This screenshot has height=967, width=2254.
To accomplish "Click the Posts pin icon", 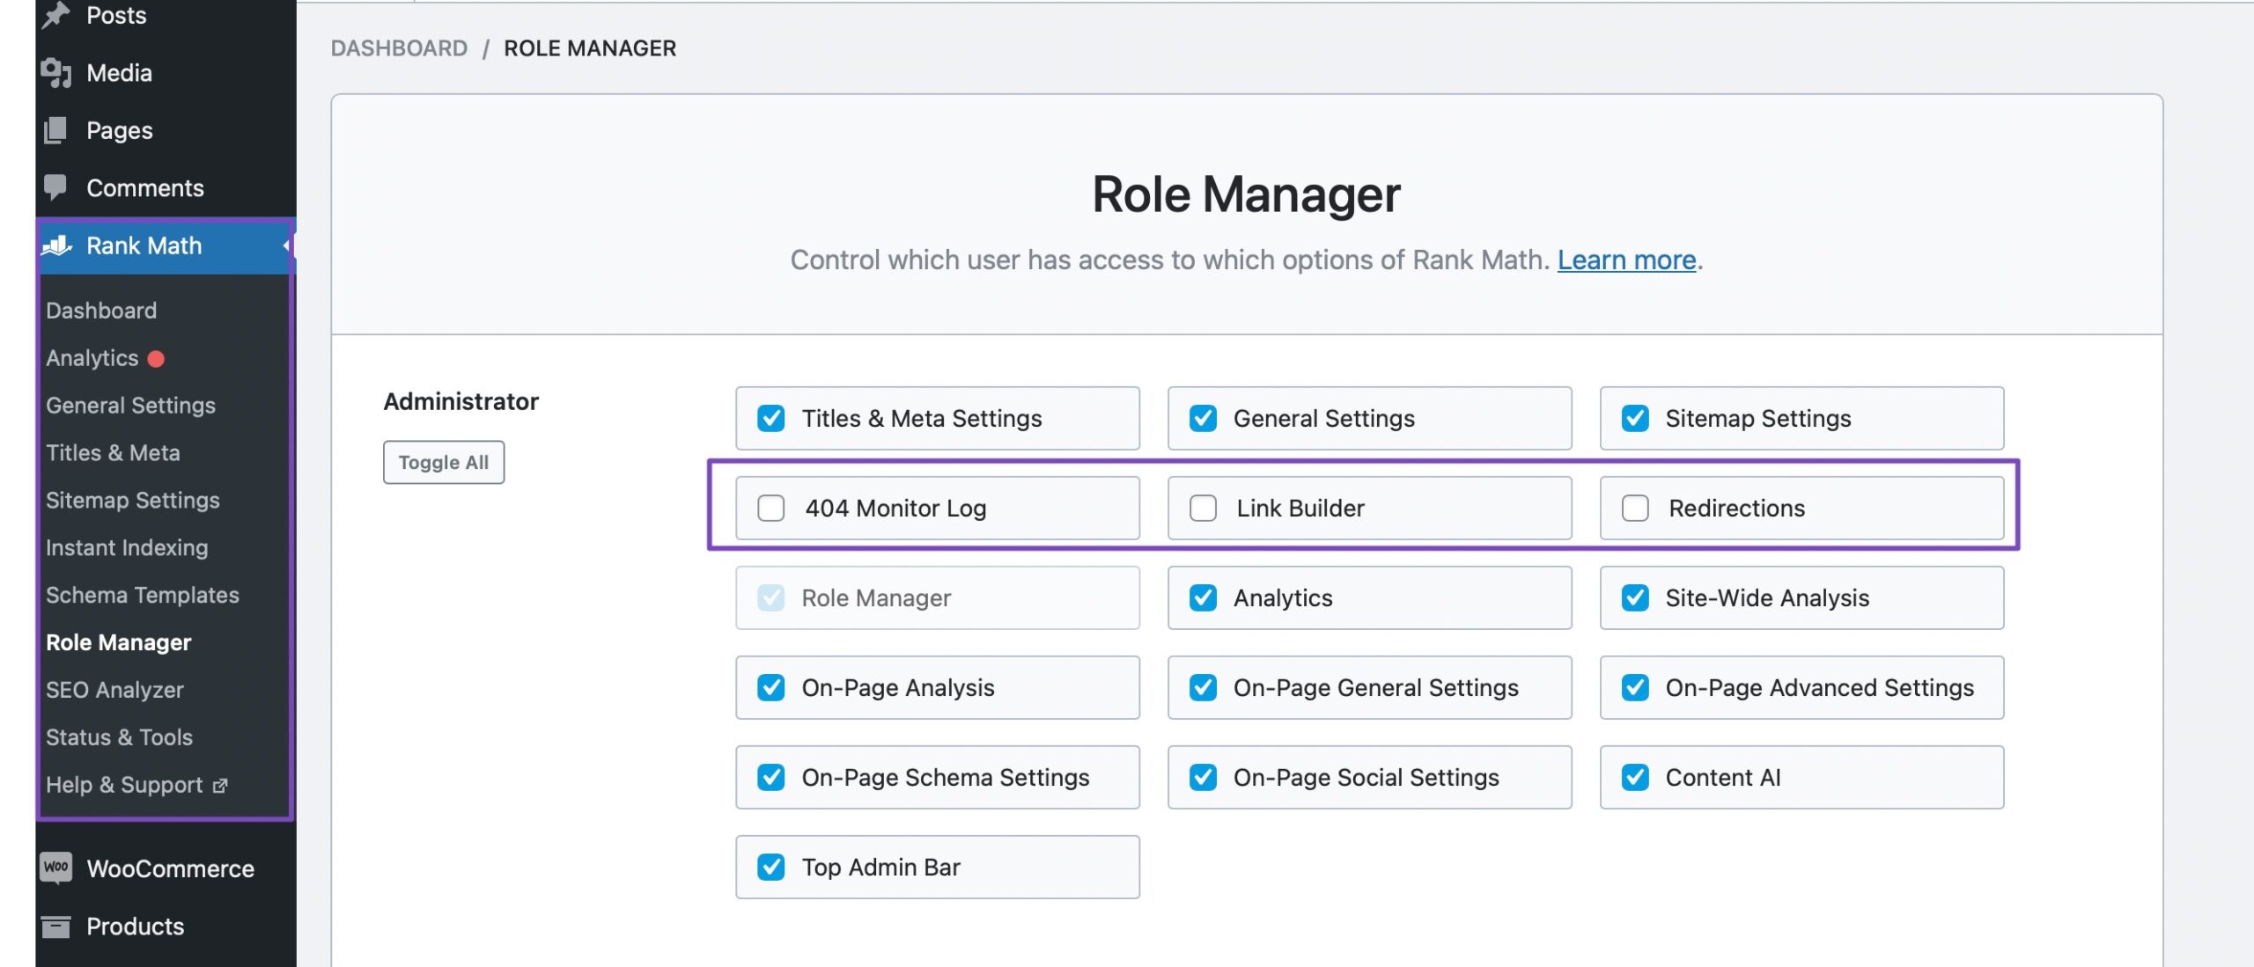I will click(55, 15).
